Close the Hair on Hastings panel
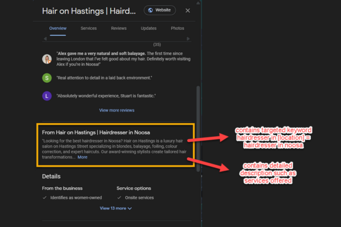 tap(188, 10)
